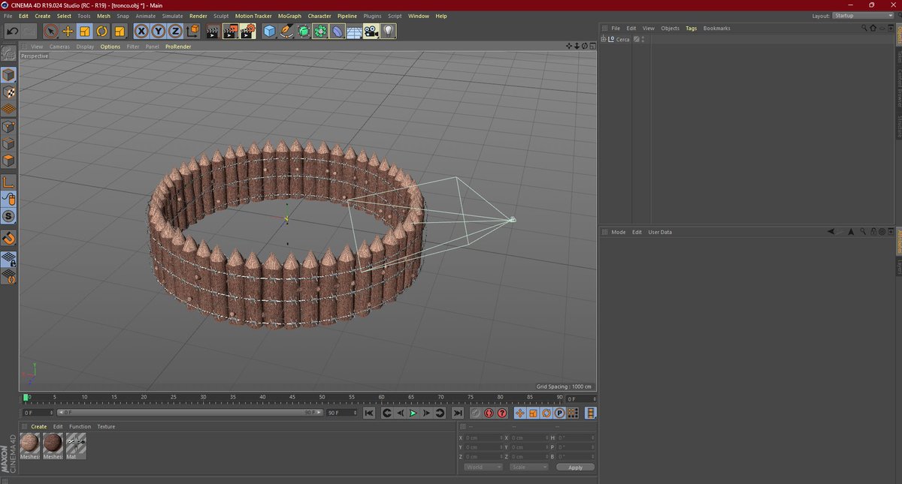Viewport: 902px width, 484px height.
Task: Open the deformer objects palette
Action: [337, 32]
